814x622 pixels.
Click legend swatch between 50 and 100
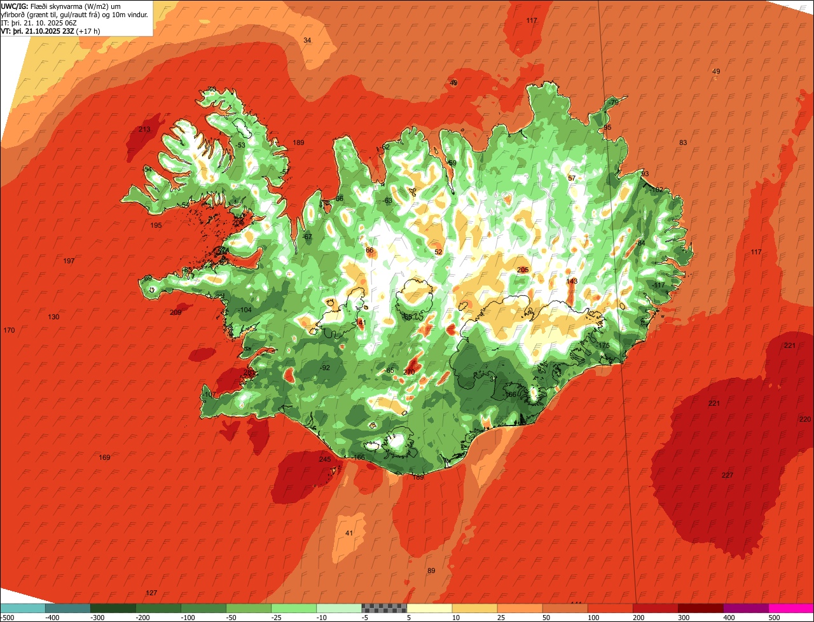(565, 608)
